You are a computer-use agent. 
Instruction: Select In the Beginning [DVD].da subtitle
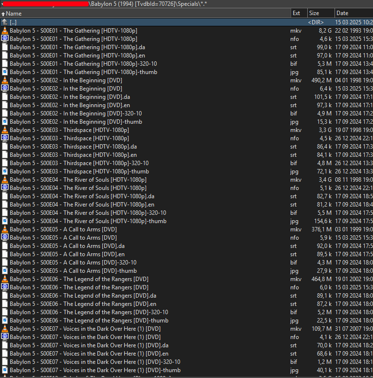click(x=186, y=97)
